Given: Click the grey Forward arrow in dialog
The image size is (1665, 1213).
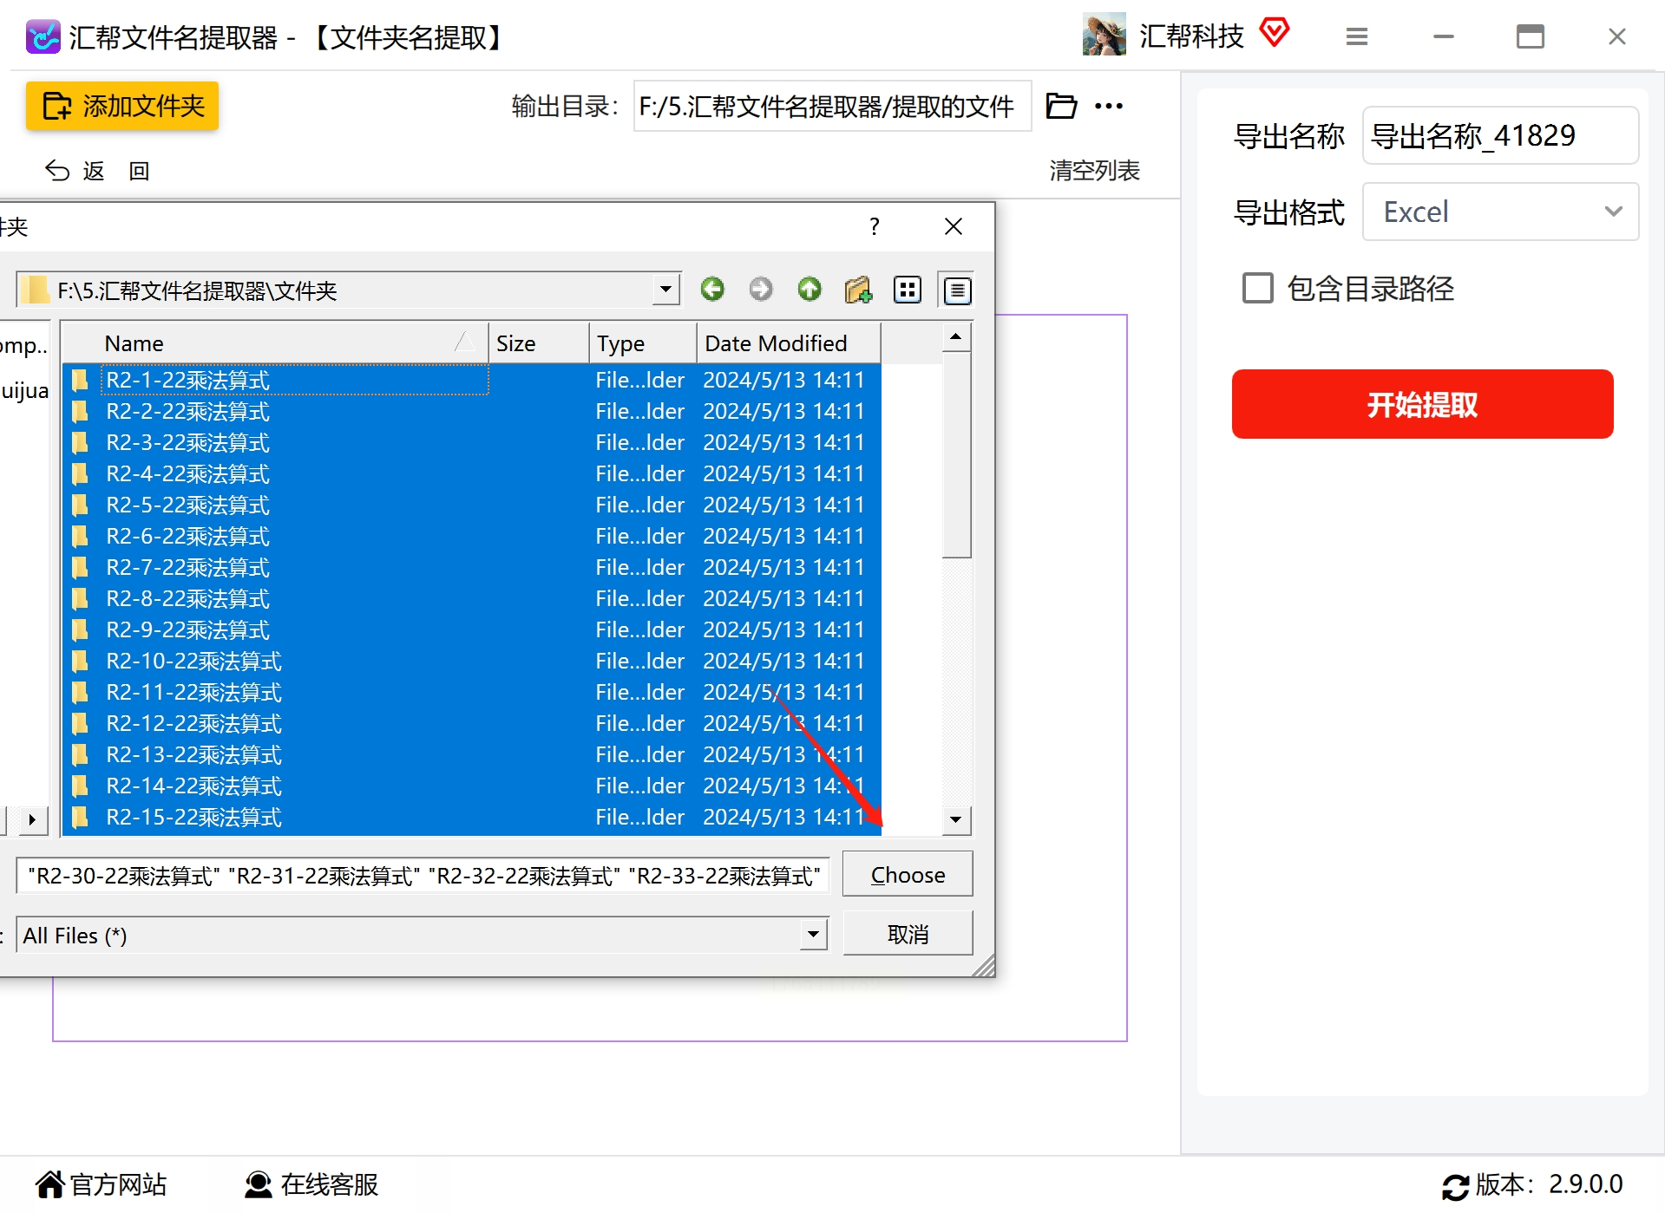Looking at the screenshot, I should (x=761, y=289).
